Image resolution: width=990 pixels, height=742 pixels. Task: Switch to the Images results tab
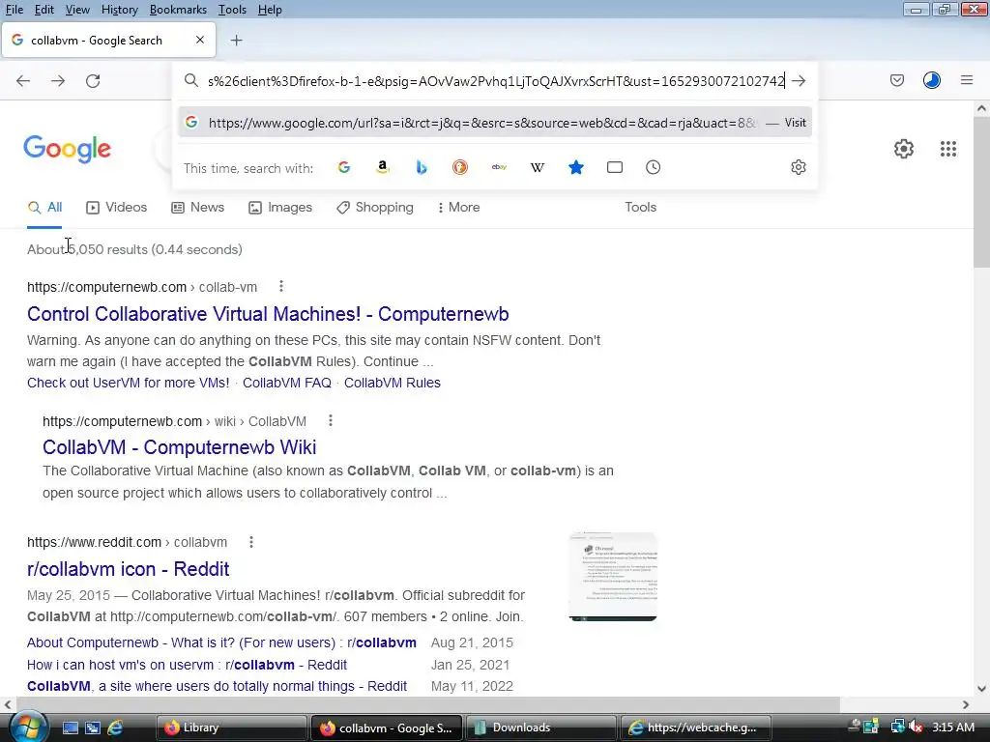pos(280,207)
